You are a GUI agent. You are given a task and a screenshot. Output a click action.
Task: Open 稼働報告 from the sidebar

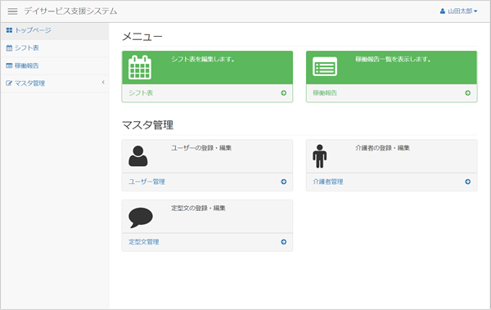[x=55, y=65]
